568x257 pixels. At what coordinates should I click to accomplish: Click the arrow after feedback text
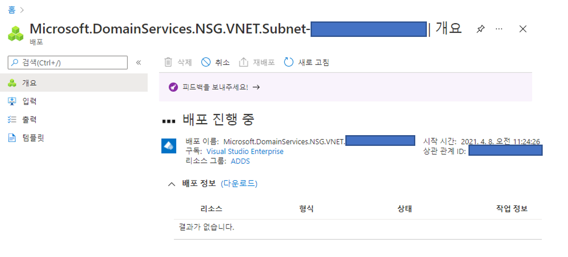[x=256, y=87]
